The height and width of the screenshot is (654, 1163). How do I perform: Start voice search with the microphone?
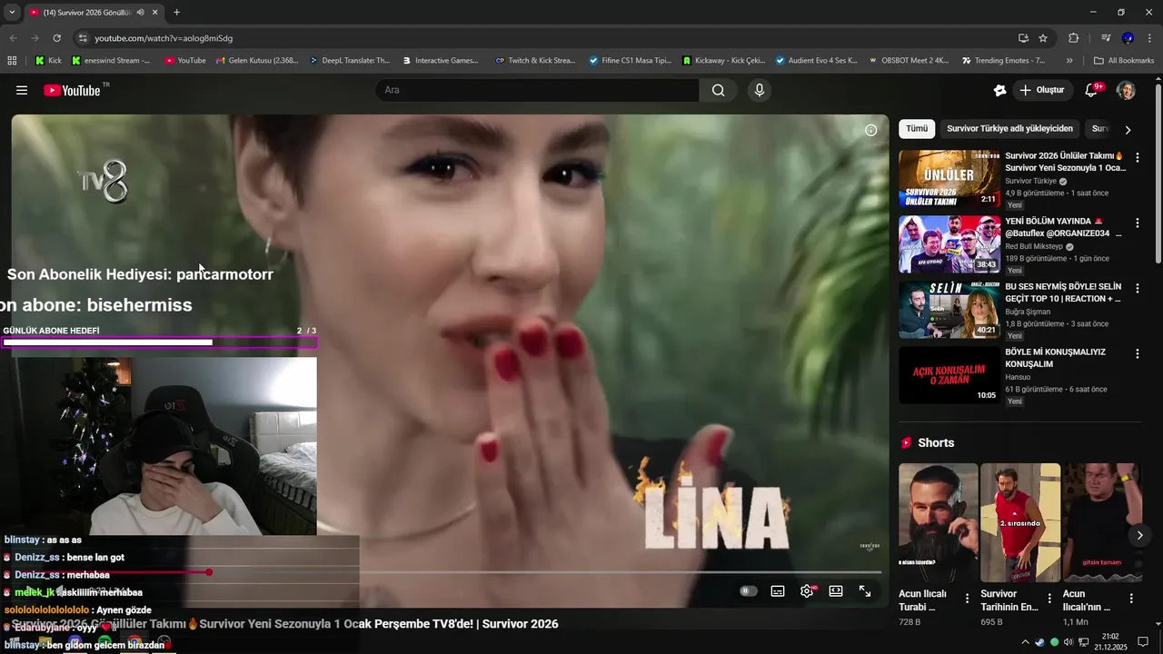pos(759,90)
